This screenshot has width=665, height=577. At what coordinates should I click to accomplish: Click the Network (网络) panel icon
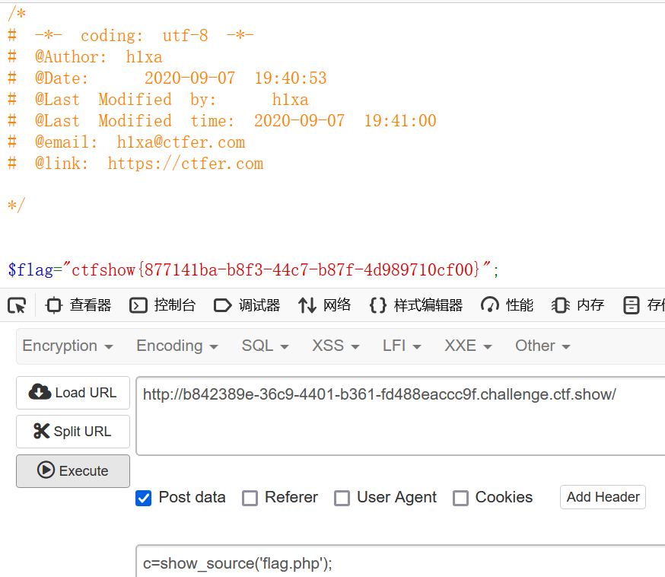(307, 305)
